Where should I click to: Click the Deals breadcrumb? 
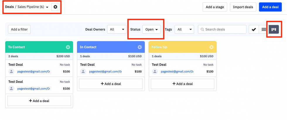point(9,7)
